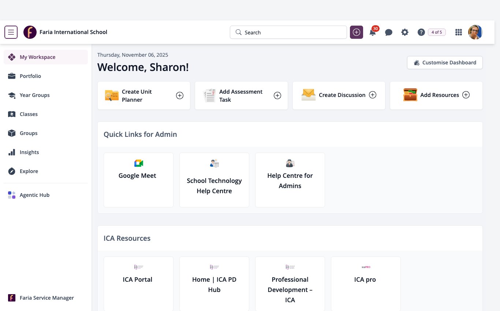The width and height of the screenshot is (500, 311).
Task: Open the Google Meet quick link
Action: [x=138, y=180]
